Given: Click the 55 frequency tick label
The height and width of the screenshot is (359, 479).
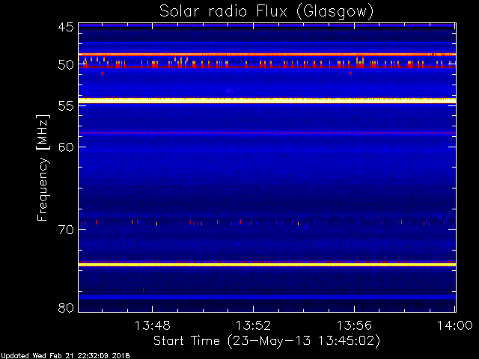Looking at the screenshot, I should [x=66, y=106].
